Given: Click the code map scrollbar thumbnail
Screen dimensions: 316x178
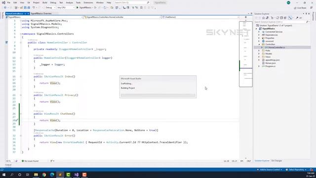Looking at the screenshot, I should pyautogui.click(x=246, y=54).
